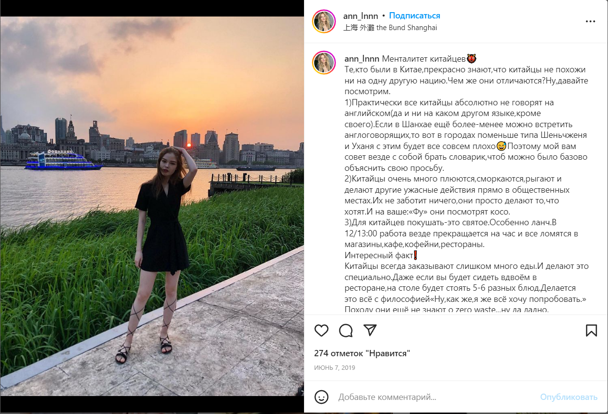Open the three-dot more options menu

click(591, 21)
